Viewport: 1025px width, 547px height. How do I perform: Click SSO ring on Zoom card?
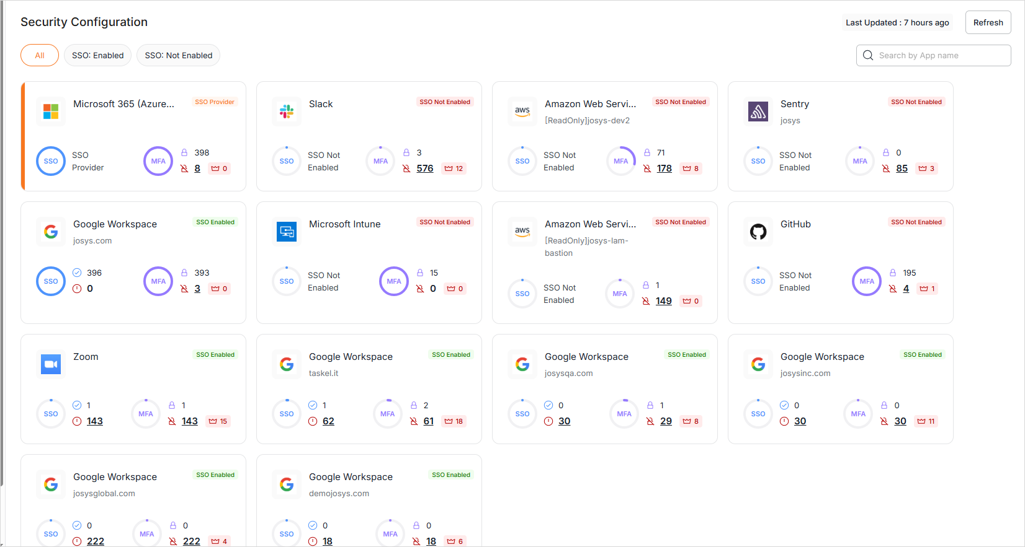tap(51, 414)
